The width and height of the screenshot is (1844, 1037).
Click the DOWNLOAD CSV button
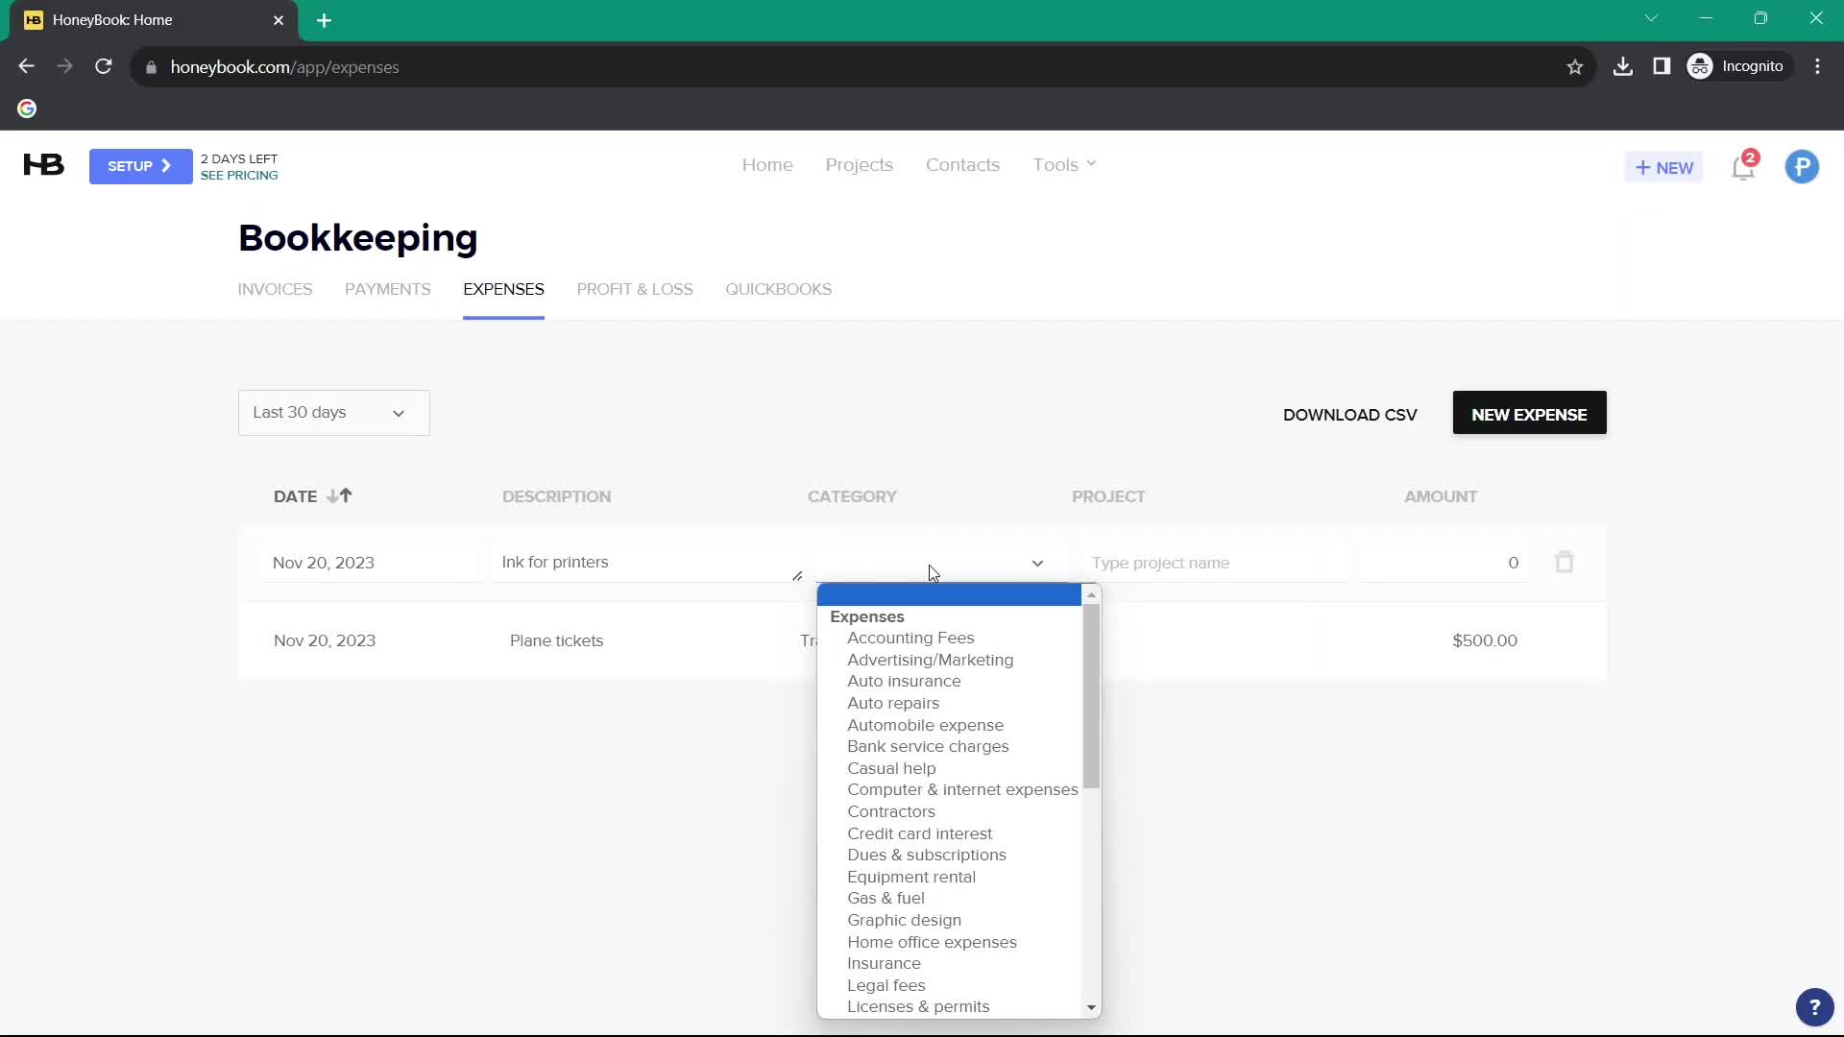point(1350,414)
